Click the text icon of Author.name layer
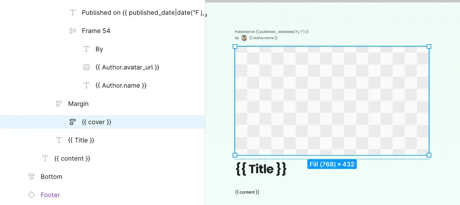Viewport: 460px width, 205px height. click(x=86, y=85)
